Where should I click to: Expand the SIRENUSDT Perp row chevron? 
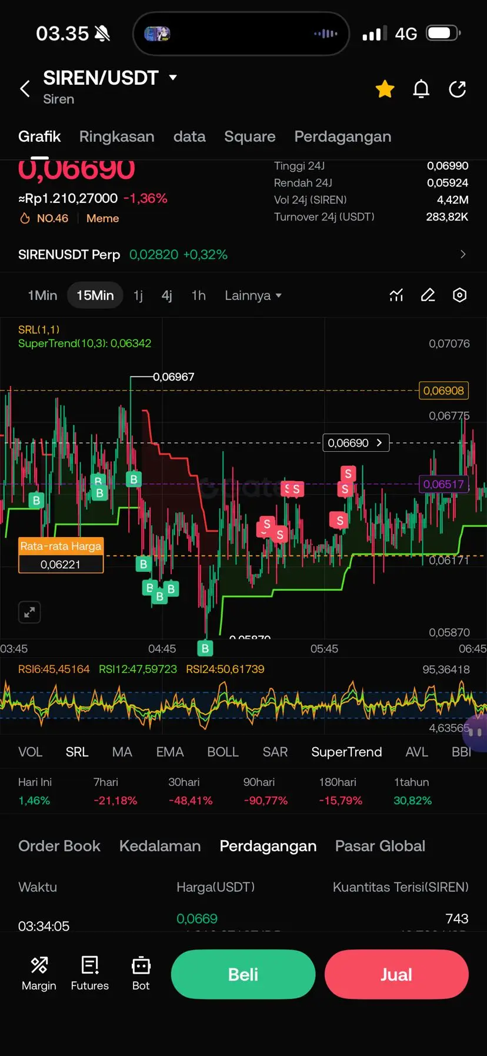coord(463,254)
